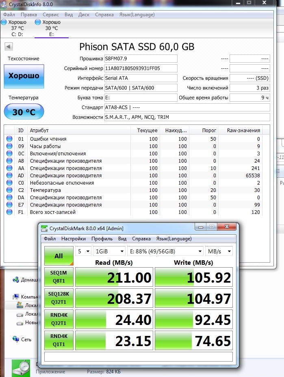
Task: Click the blue Хорошо health status button
Action: coord(24,76)
